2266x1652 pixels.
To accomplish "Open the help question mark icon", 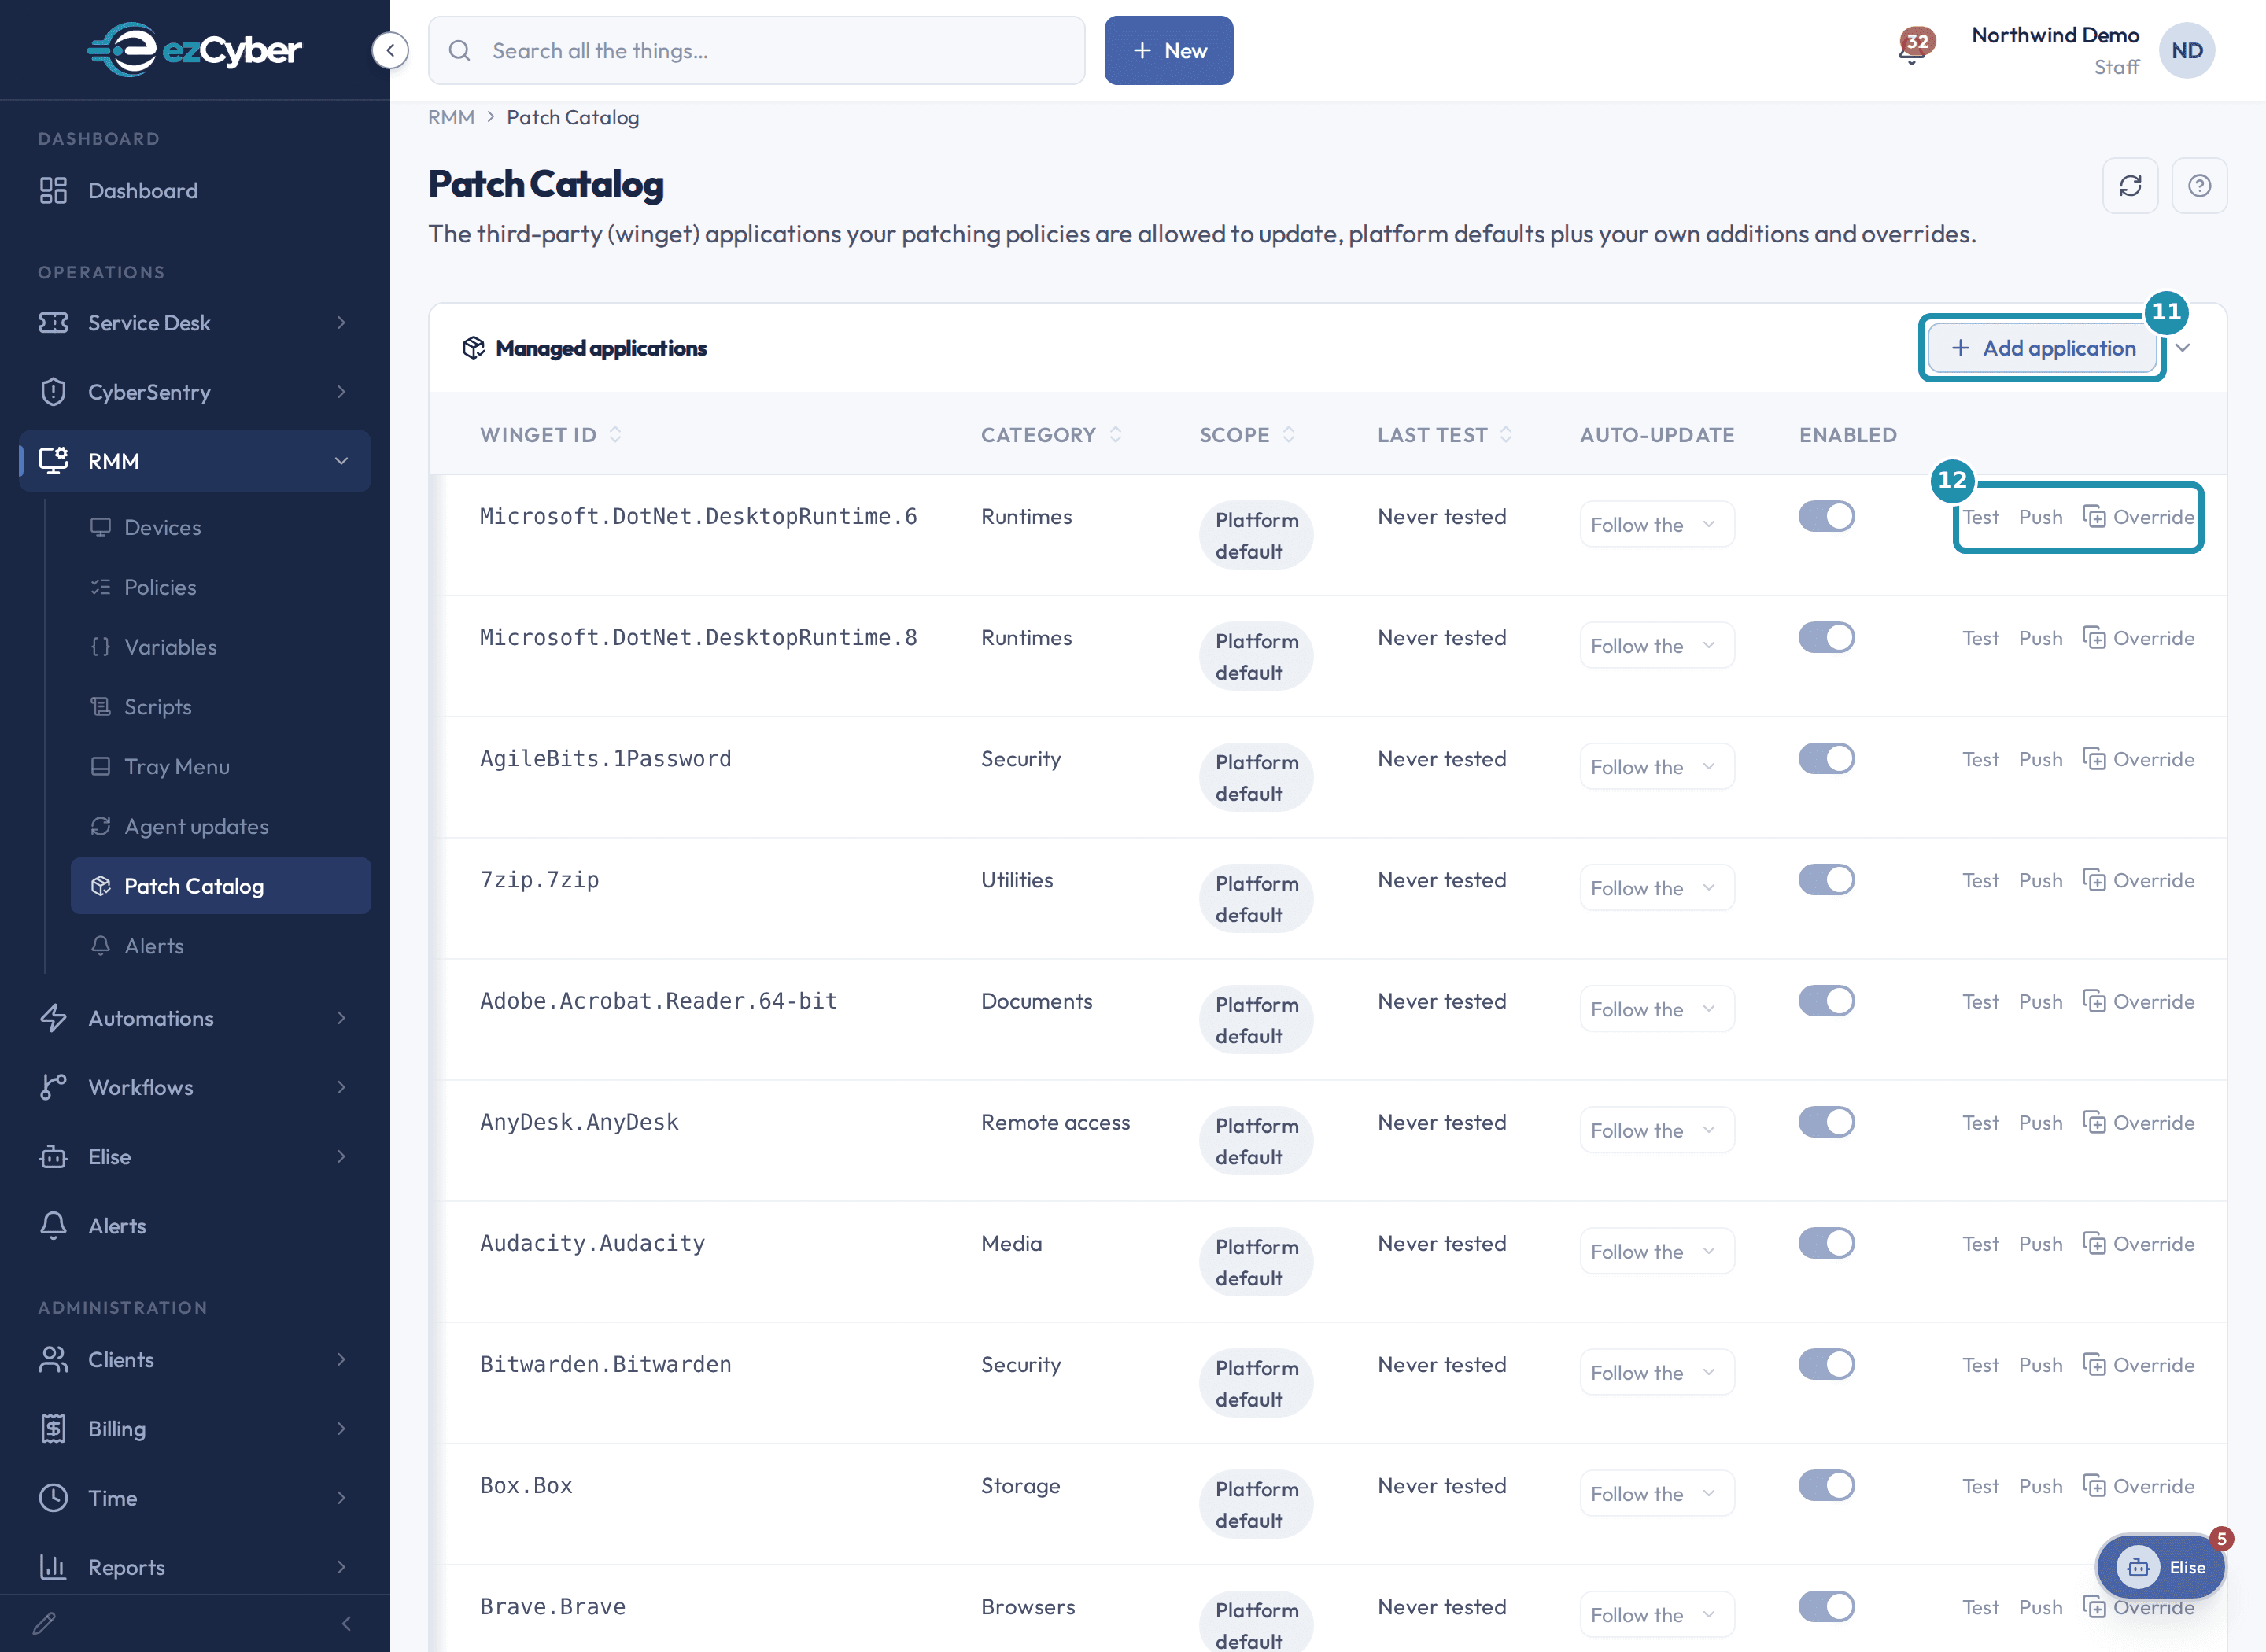I will pos(2199,185).
